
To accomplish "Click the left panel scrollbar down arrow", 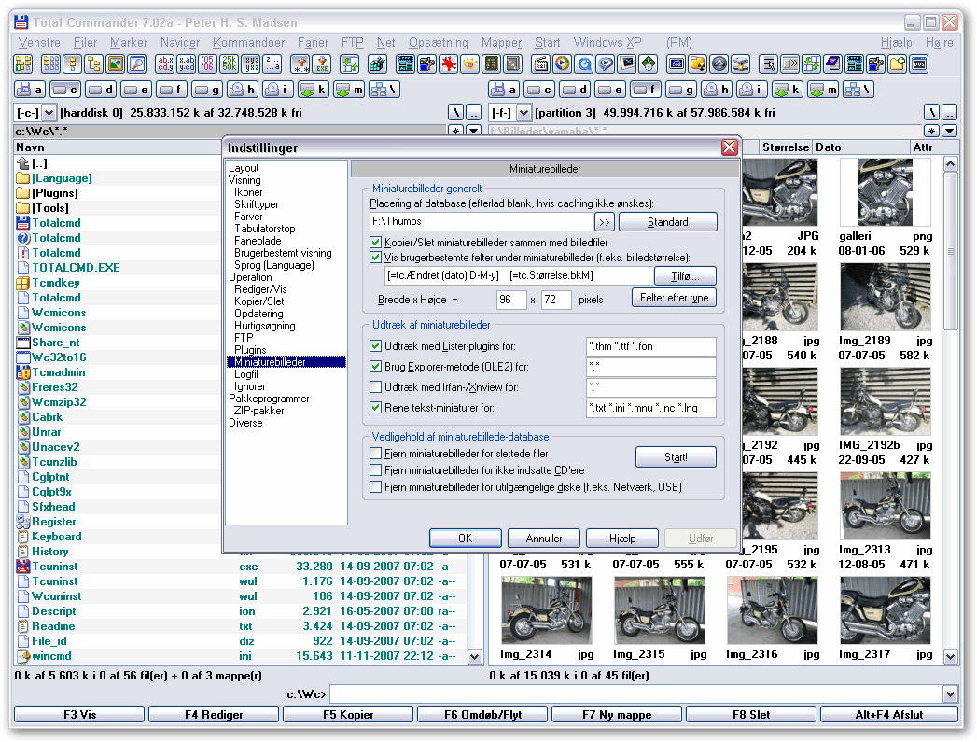I will pyautogui.click(x=475, y=657).
